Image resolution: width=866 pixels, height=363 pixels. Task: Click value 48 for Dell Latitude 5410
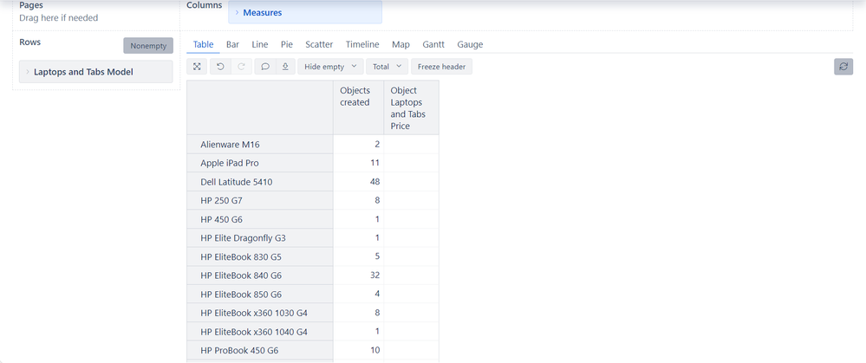point(375,182)
